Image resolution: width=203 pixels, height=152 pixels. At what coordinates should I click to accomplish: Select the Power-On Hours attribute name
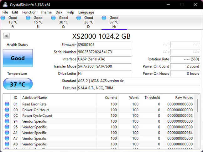(36, 110)
